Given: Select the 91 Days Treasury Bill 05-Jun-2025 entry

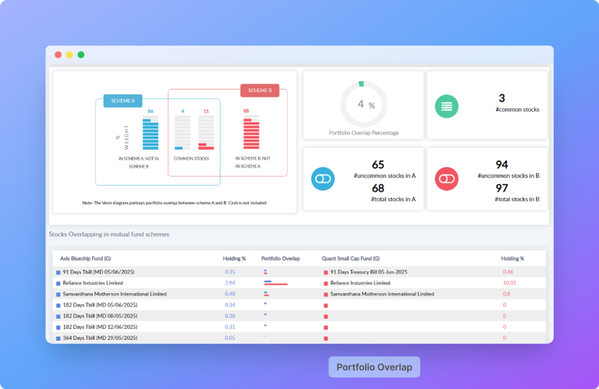Looking at the screenshot, I should click(x=369, y=272).
